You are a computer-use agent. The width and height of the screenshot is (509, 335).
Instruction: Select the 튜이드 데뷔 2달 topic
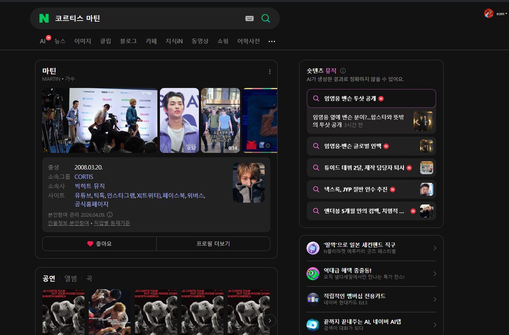point(371,168)
